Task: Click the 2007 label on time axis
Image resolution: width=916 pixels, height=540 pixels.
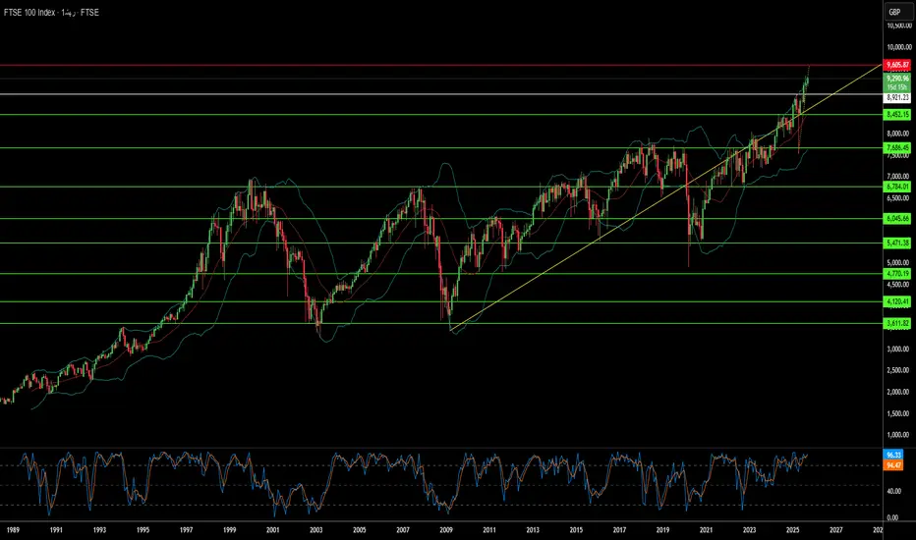Action: 403,530
